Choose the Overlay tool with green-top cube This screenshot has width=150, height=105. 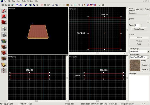(4, 58)
